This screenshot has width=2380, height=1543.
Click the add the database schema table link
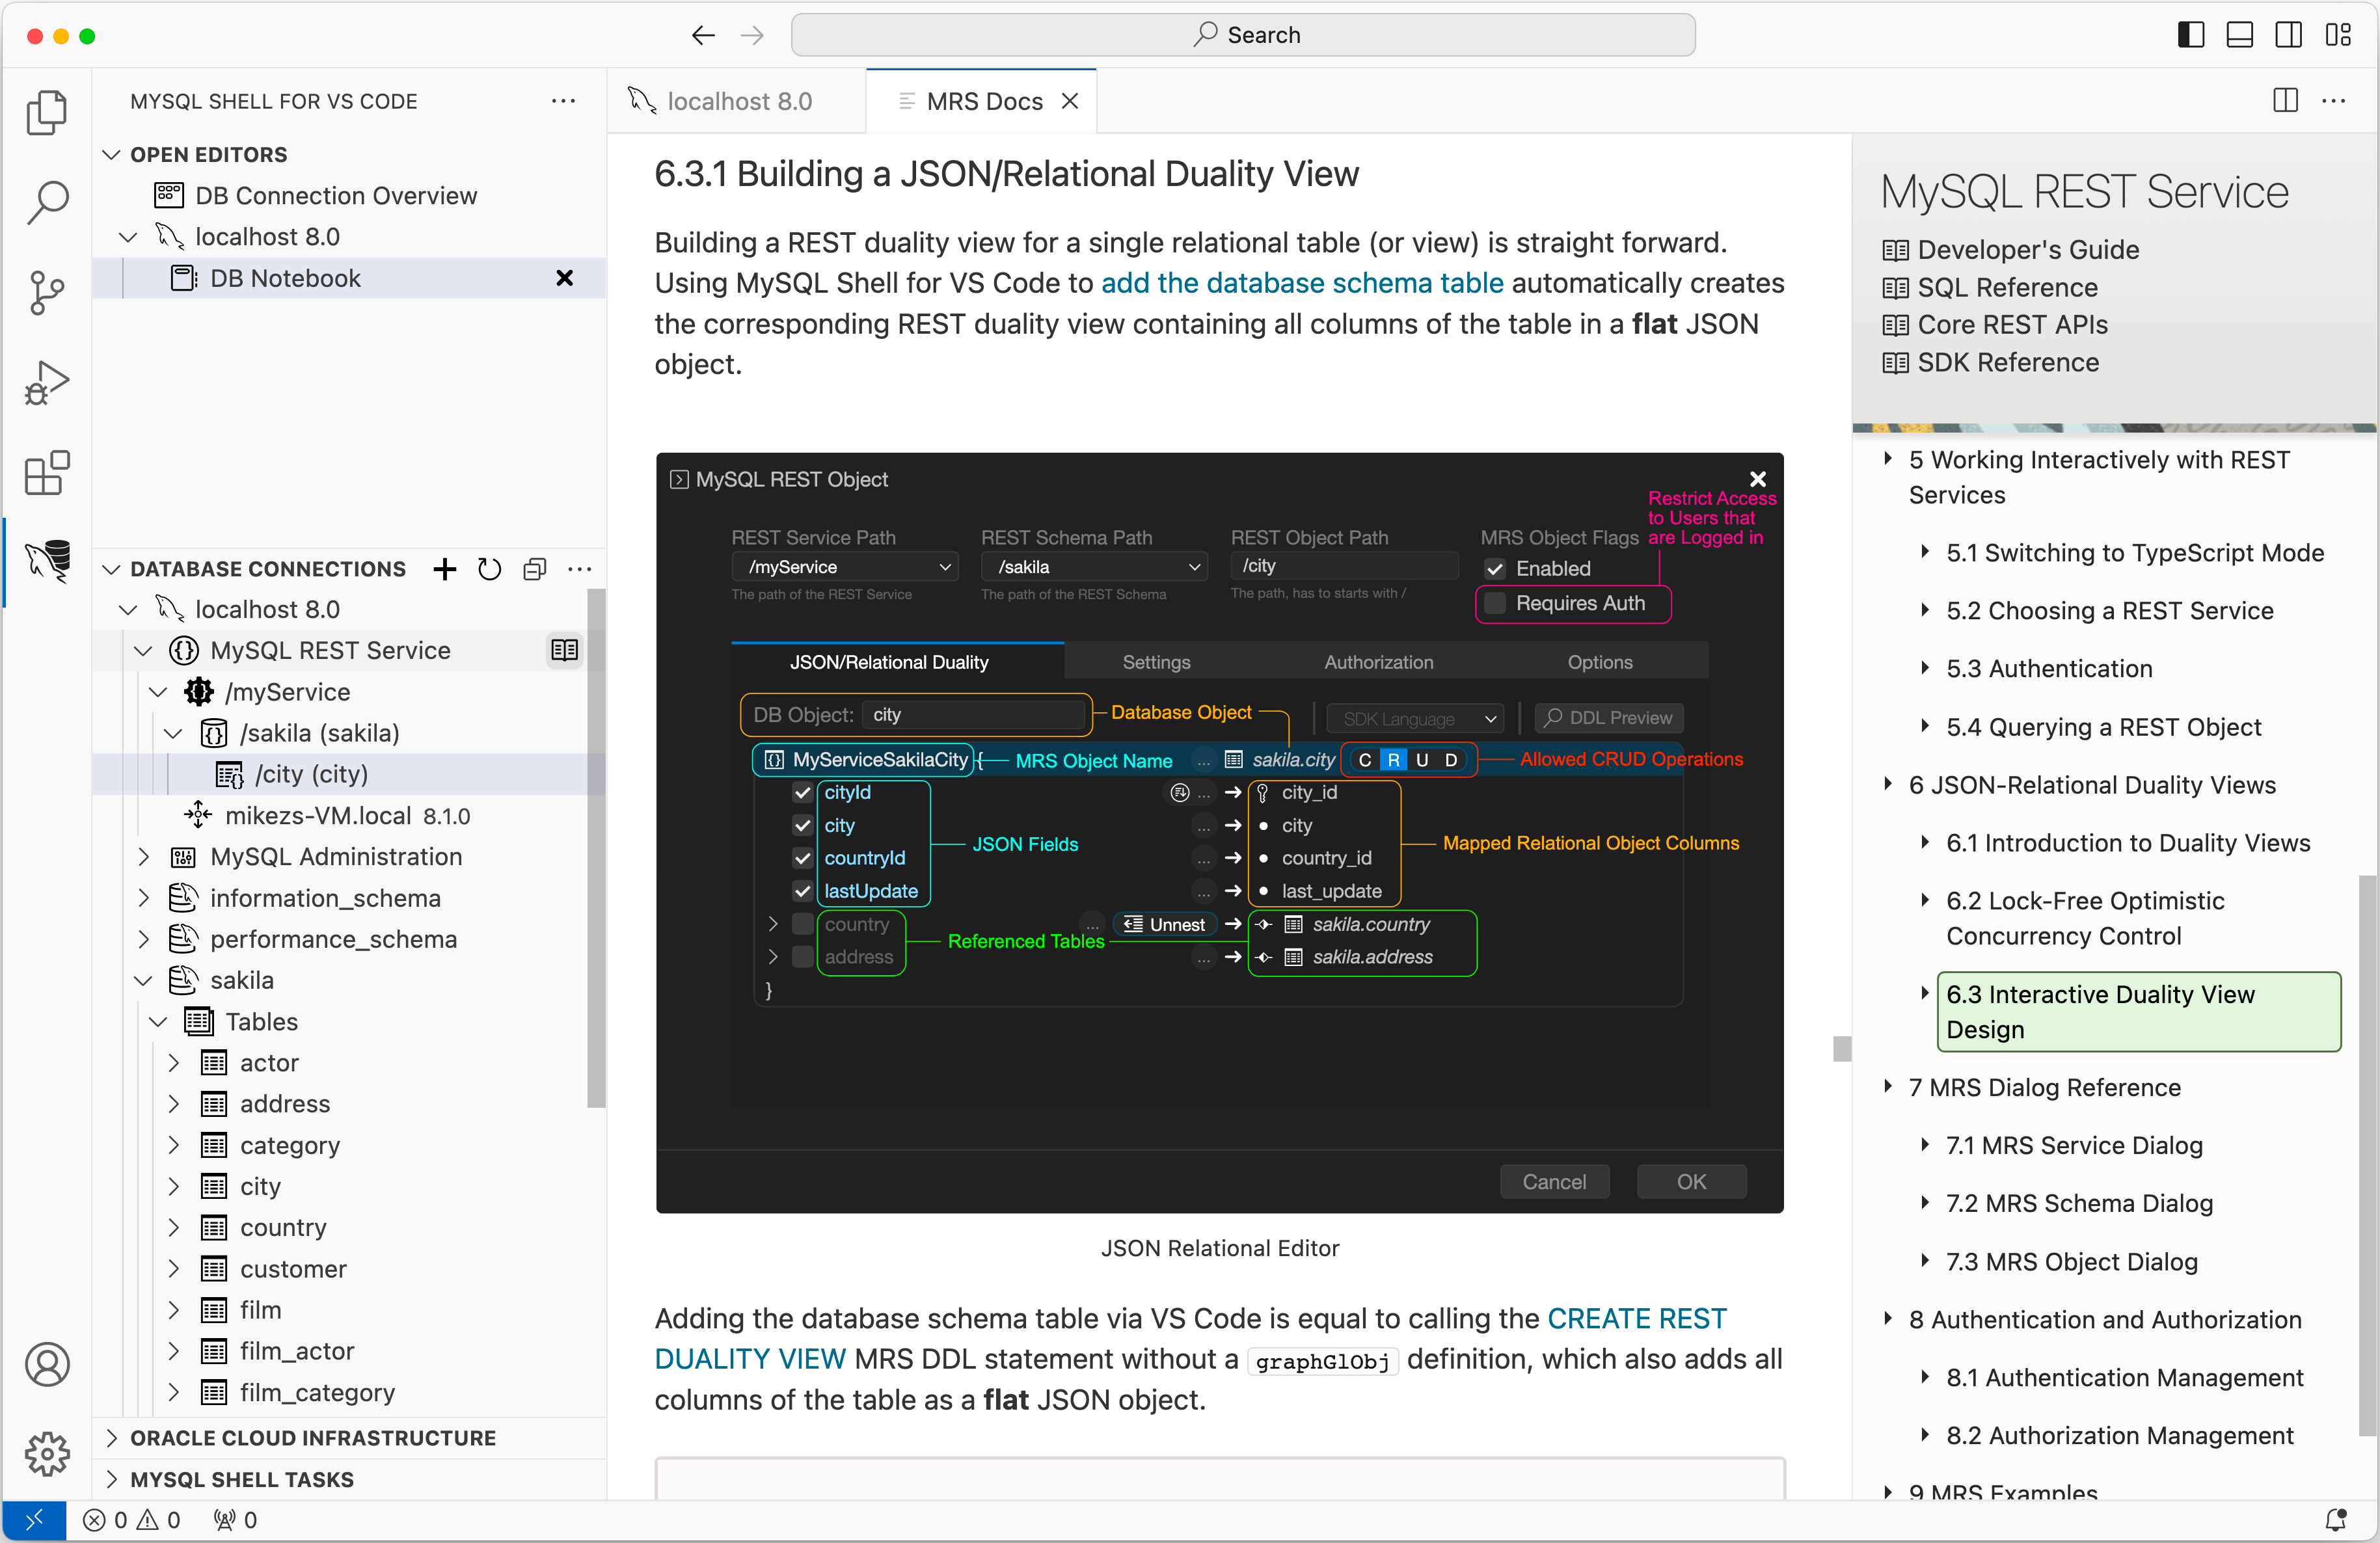1301,283
